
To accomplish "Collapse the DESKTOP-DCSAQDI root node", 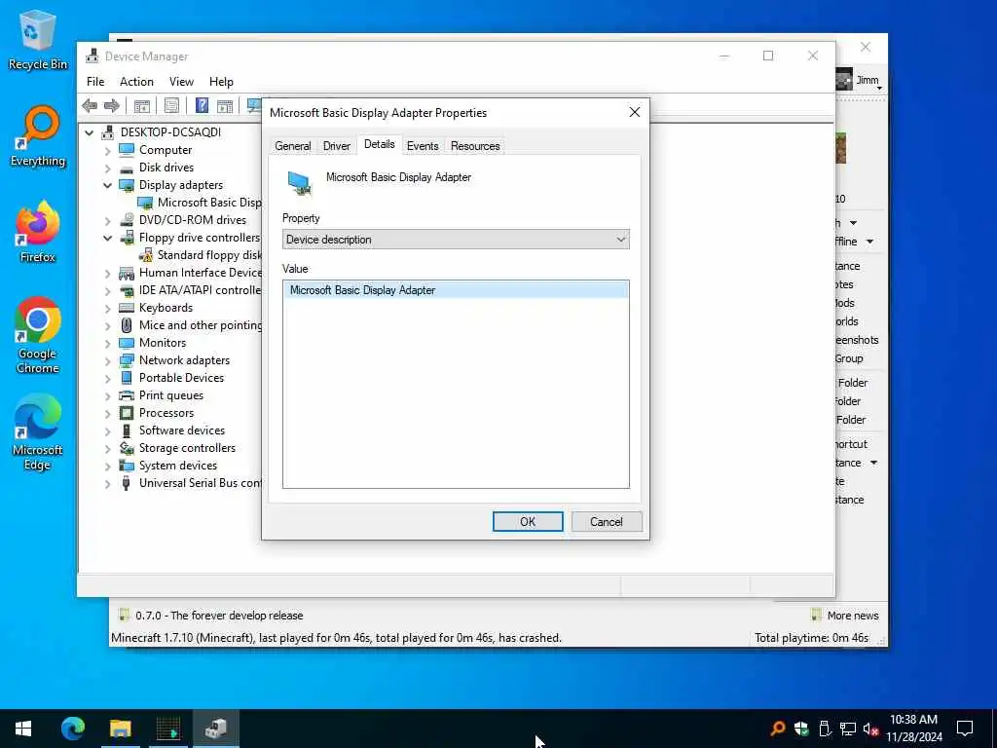I will click(x=90, y=132).
